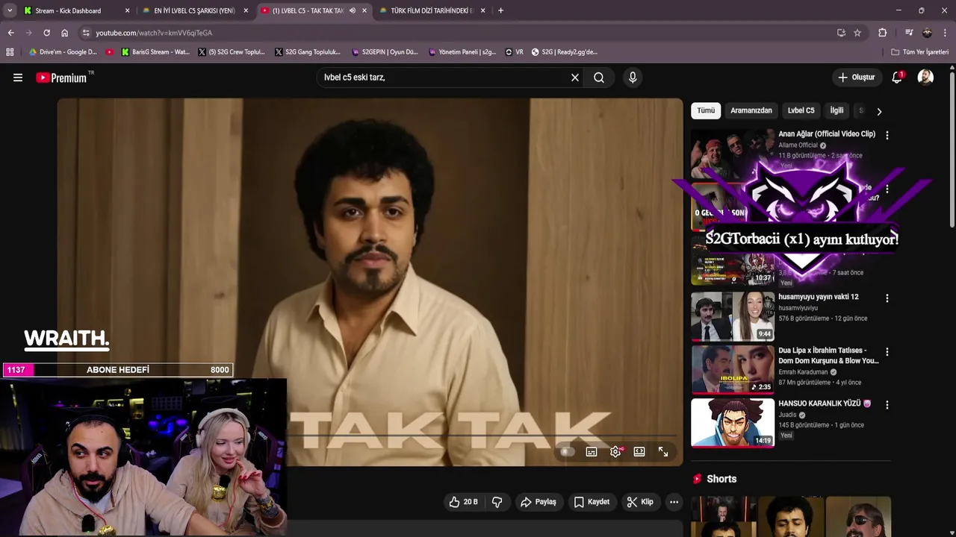Switch to TÜRK FİLM DİZİ TARİHİNDEKİ tab
Viewport: 956px width, 537px height.
click(x=432, y=10)
